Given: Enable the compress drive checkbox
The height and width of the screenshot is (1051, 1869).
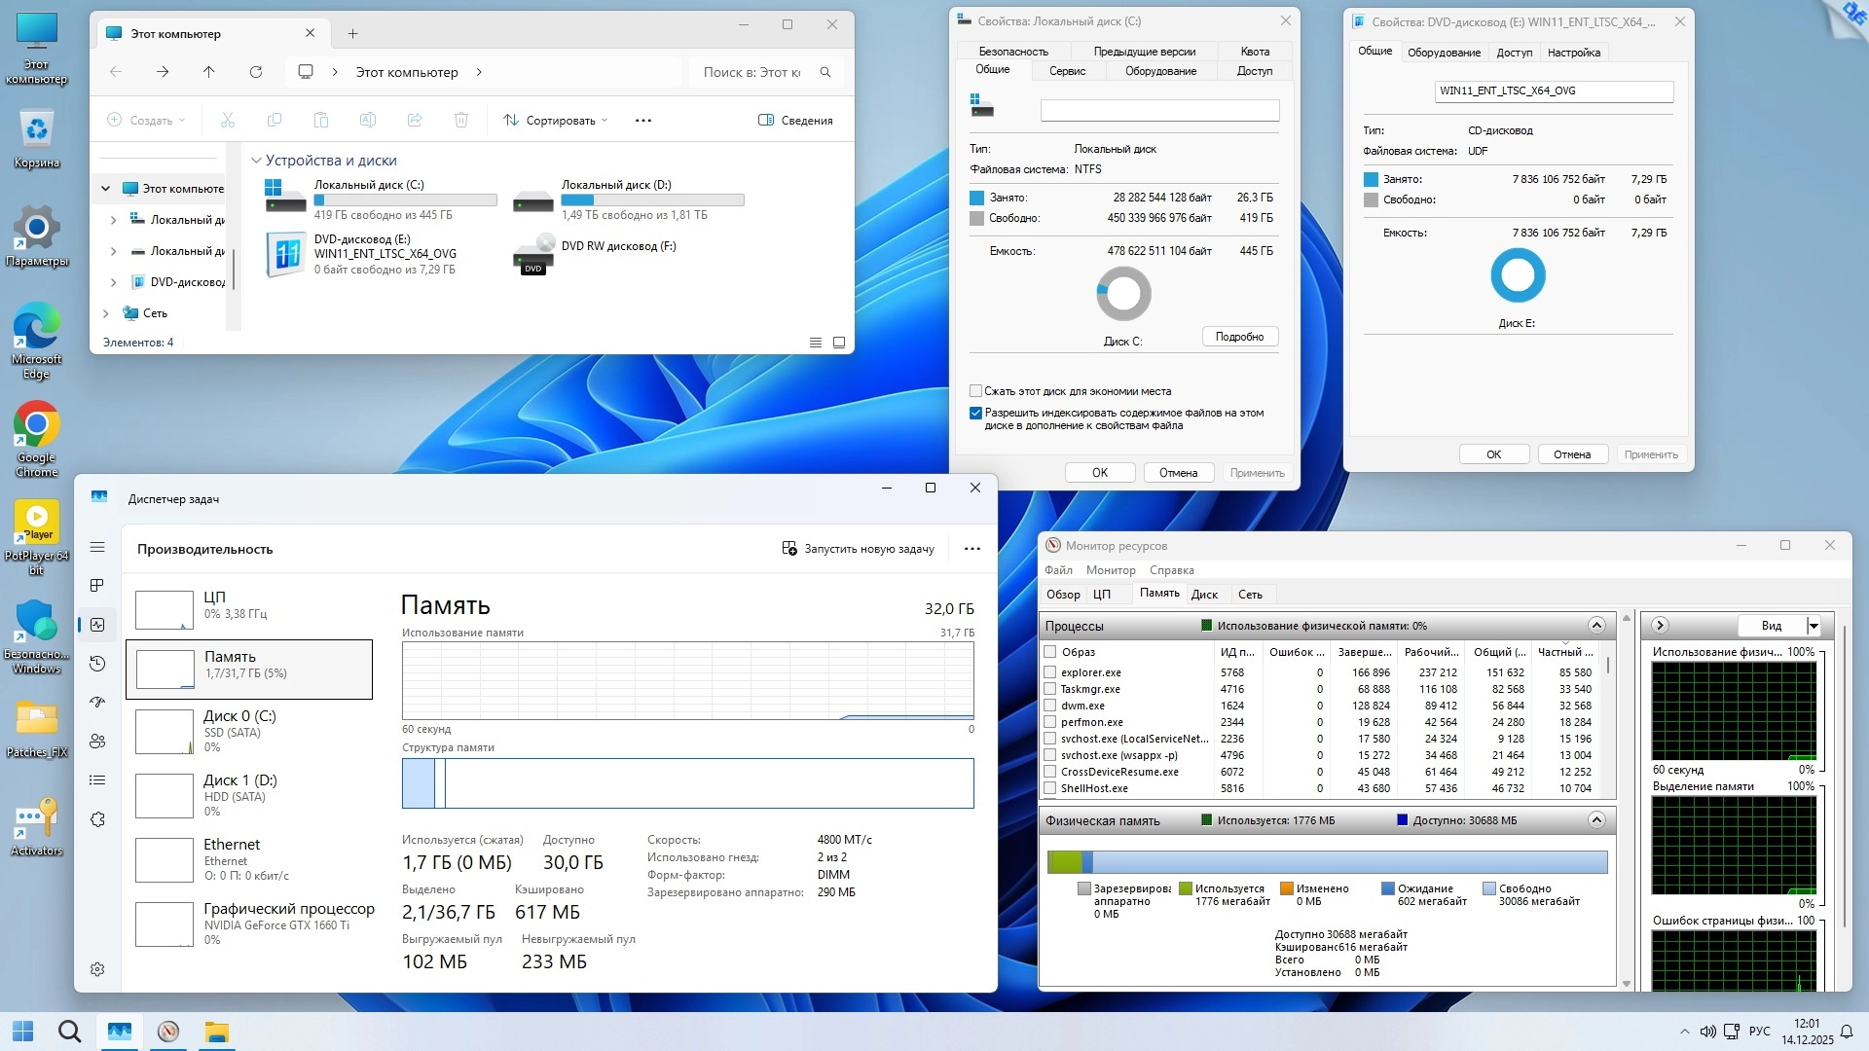Looking at the screenshot, I should tap(975, 391).
